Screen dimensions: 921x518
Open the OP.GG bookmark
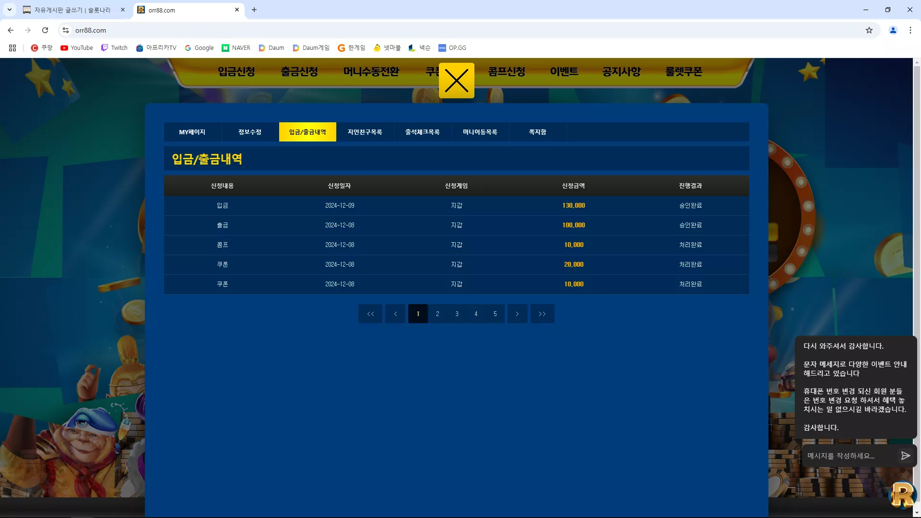452,48
